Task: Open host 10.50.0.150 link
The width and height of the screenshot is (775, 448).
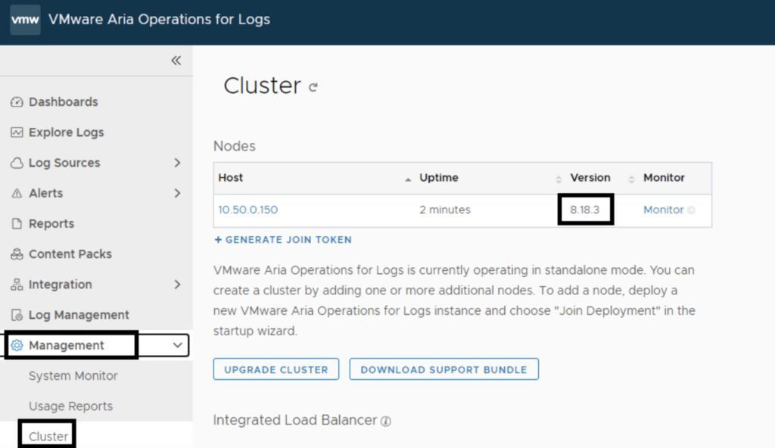Action: point(248,210)
